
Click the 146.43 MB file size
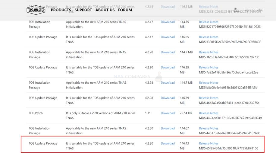[x=184, y=146]
